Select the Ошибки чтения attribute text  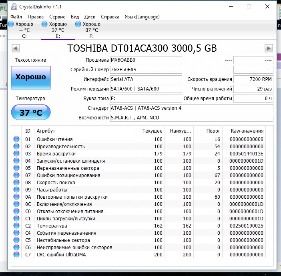(55, 139)
